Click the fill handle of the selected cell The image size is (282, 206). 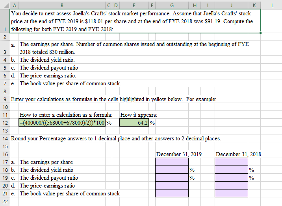click(x=261, y=33)
